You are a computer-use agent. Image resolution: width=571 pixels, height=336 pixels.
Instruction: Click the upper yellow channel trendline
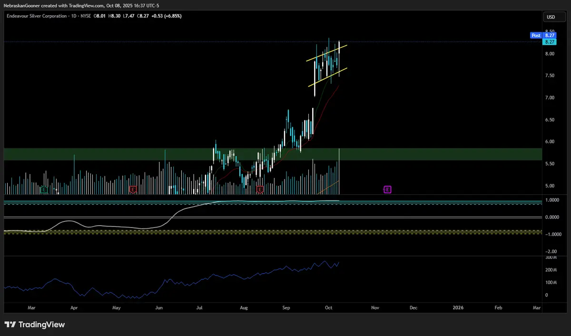coord(326,53)
